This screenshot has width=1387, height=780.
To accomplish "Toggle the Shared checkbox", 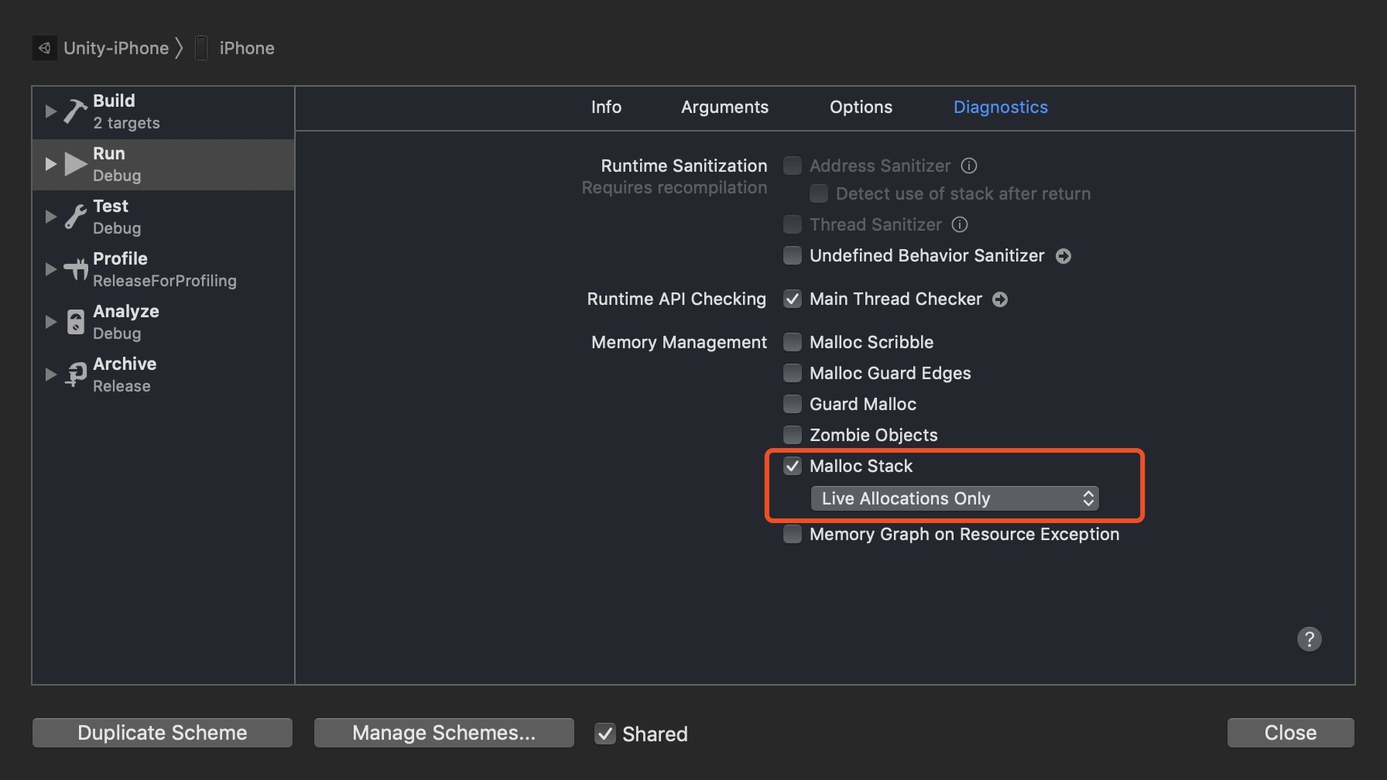I will (x=605, y=734).
